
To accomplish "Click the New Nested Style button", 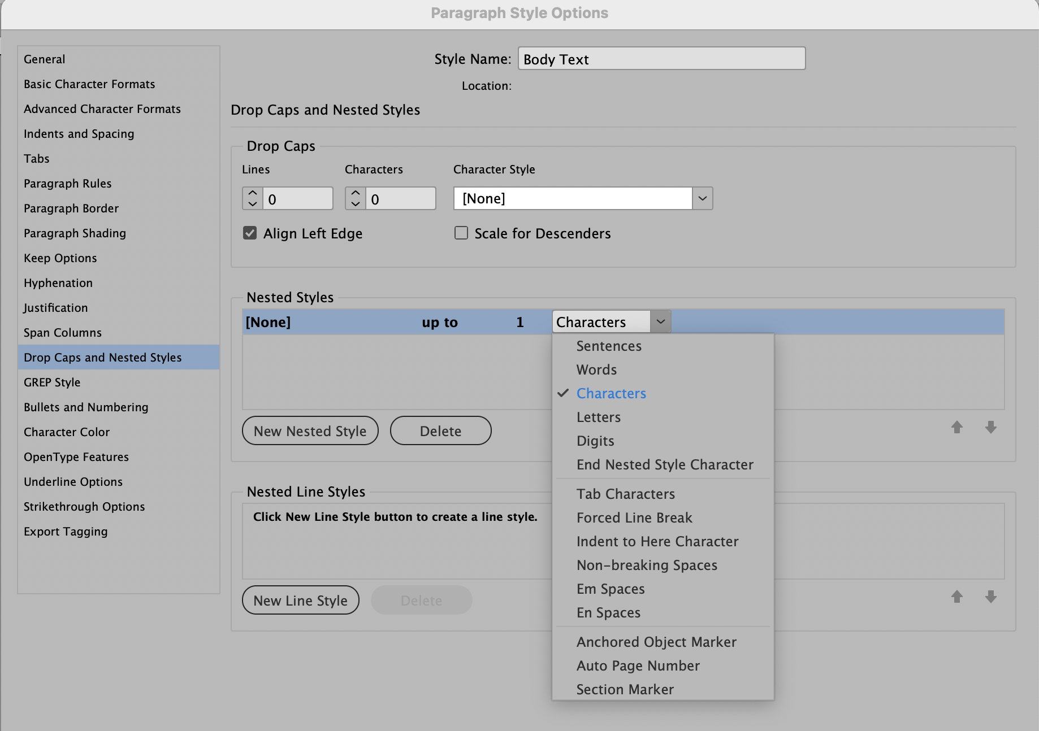I will [x=310, y=430].
